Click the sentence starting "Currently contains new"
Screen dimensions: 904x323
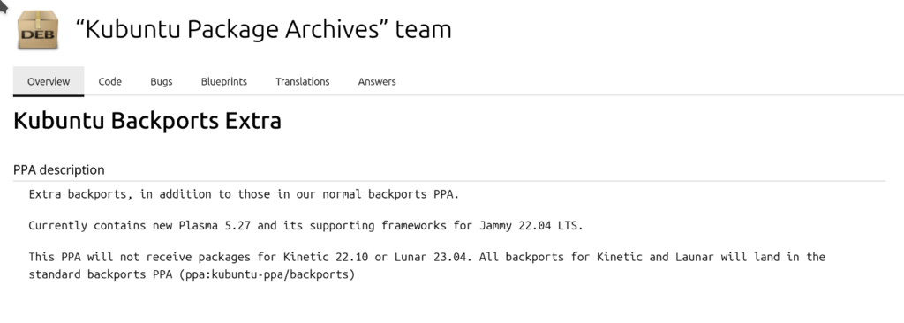[306, 226]
